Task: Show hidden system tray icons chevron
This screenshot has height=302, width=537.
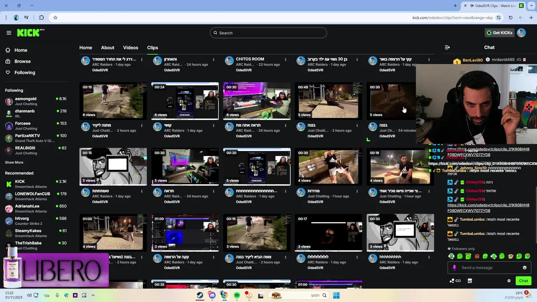Action: 93,295
